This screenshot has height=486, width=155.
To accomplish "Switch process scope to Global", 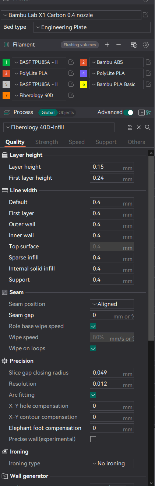I will 48,112.
